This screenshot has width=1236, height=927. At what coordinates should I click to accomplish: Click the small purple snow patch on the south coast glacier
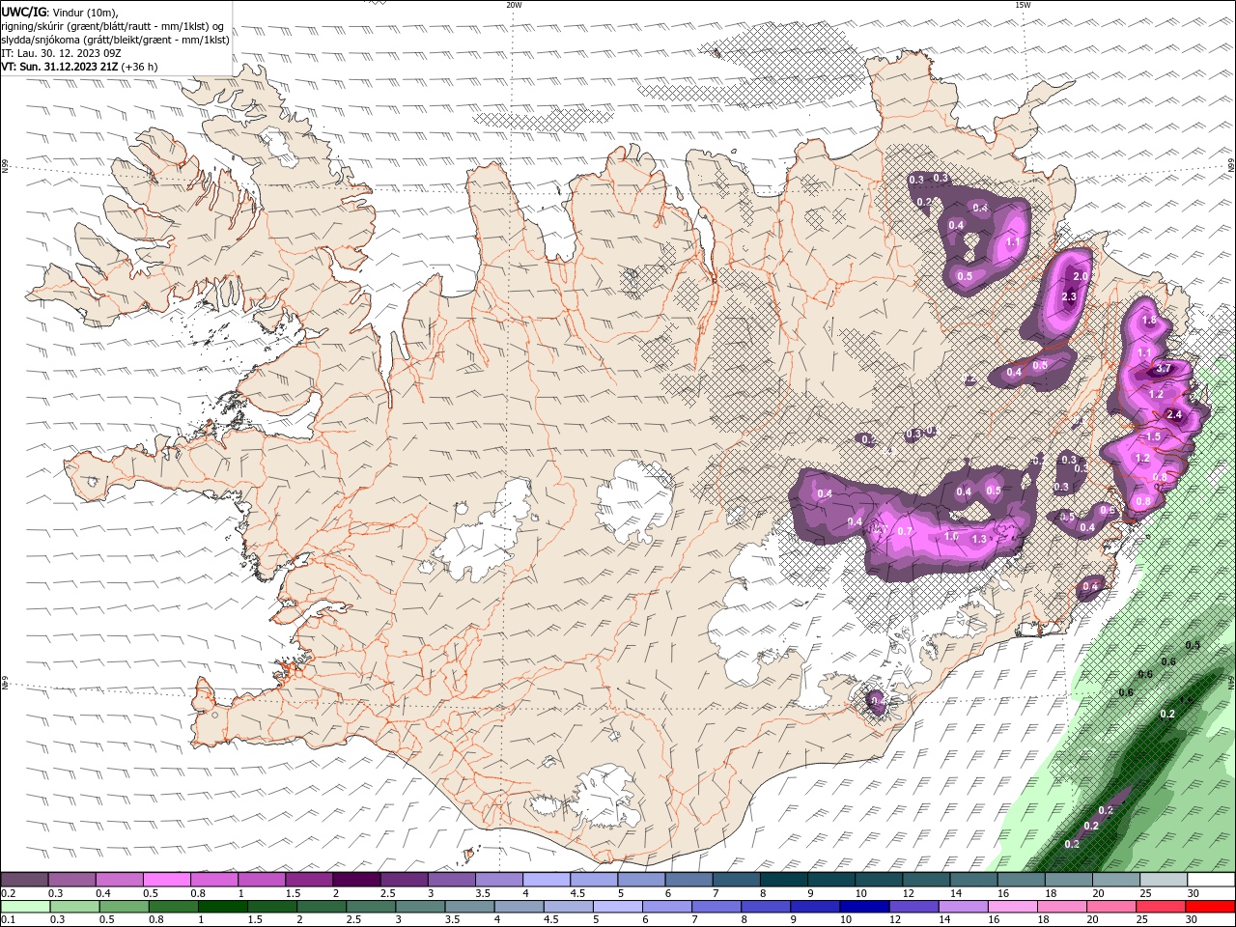(x=876, y=703)
